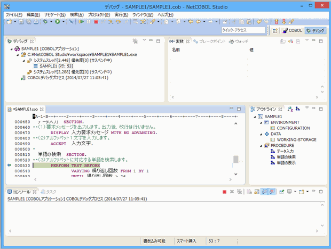Terminate debugging with red stop toolbar icon
The image size is (331, 249).
(x=96, y=22)
